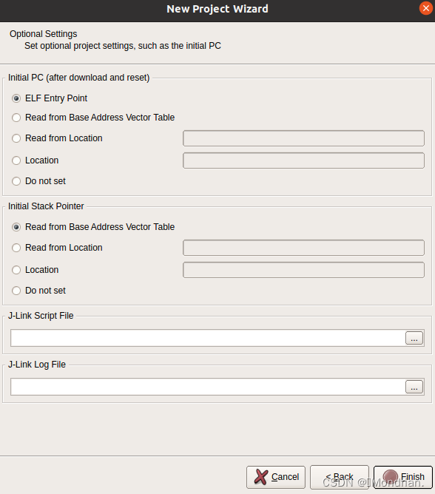Click the Stack Pointer Read from Location field
Viewport: 435px width, 494px height.
click(303, 248)
